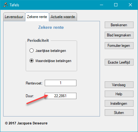
Task: Click the Tafels gavel icon in title bar
Action: tap(6, 5)
